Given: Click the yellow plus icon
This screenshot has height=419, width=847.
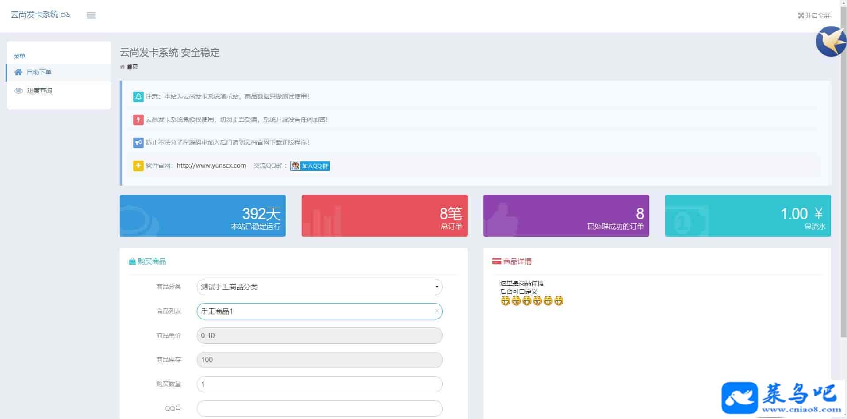Looking at the screenshot, I should 138,166.
